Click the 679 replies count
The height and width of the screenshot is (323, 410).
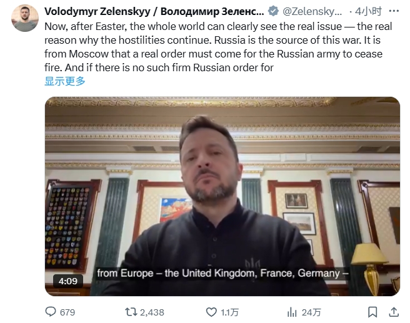click(67, 311)
